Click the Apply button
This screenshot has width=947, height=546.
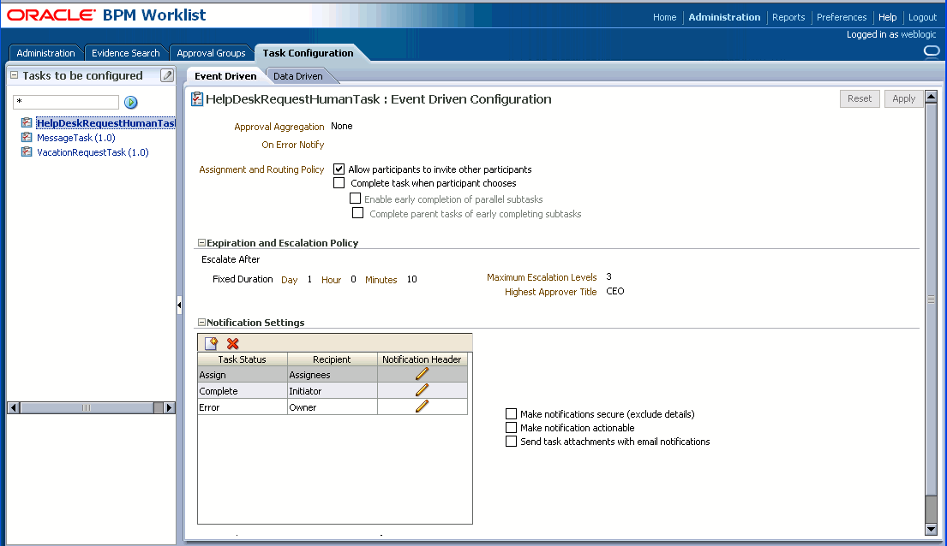click(x=904, y=98)
